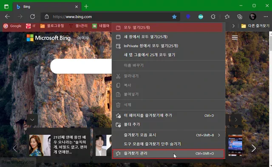Open the news thumbnail at right edge
Viewport: 272px width, 167px height.
point(235,145)
